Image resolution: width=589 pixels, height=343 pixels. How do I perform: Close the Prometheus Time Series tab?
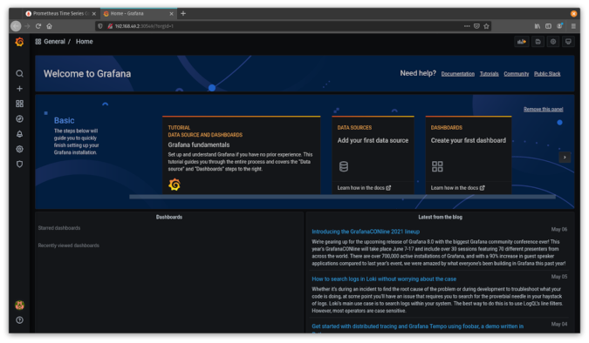point(94,14)
